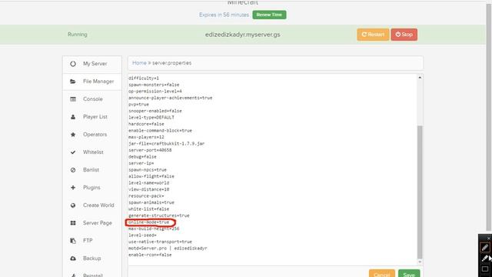This screenshot has width=492, height=277.
Task: Click the debug=false line
Action: pyautogui.click(x=142, y=157)
